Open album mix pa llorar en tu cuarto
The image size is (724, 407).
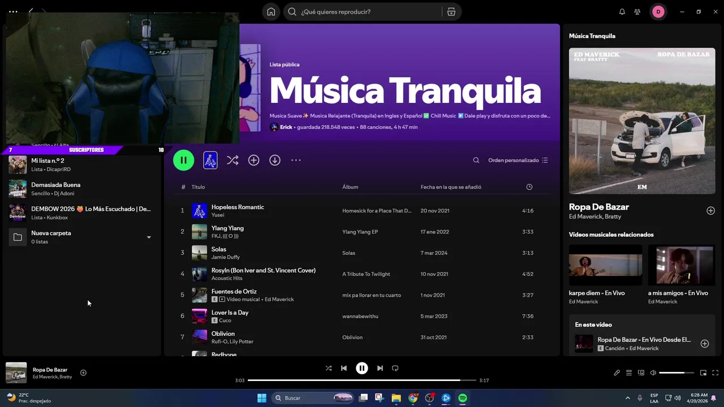click(x=372, y=295)
